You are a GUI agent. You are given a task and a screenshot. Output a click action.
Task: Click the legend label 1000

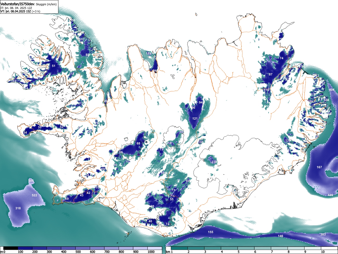[x=151, y=252]
